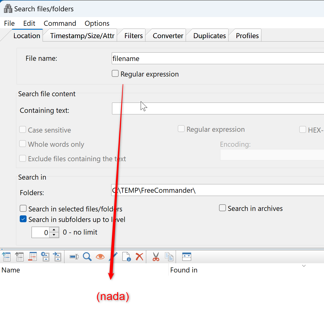Click the file properties info icon

[x=126, y=256]
